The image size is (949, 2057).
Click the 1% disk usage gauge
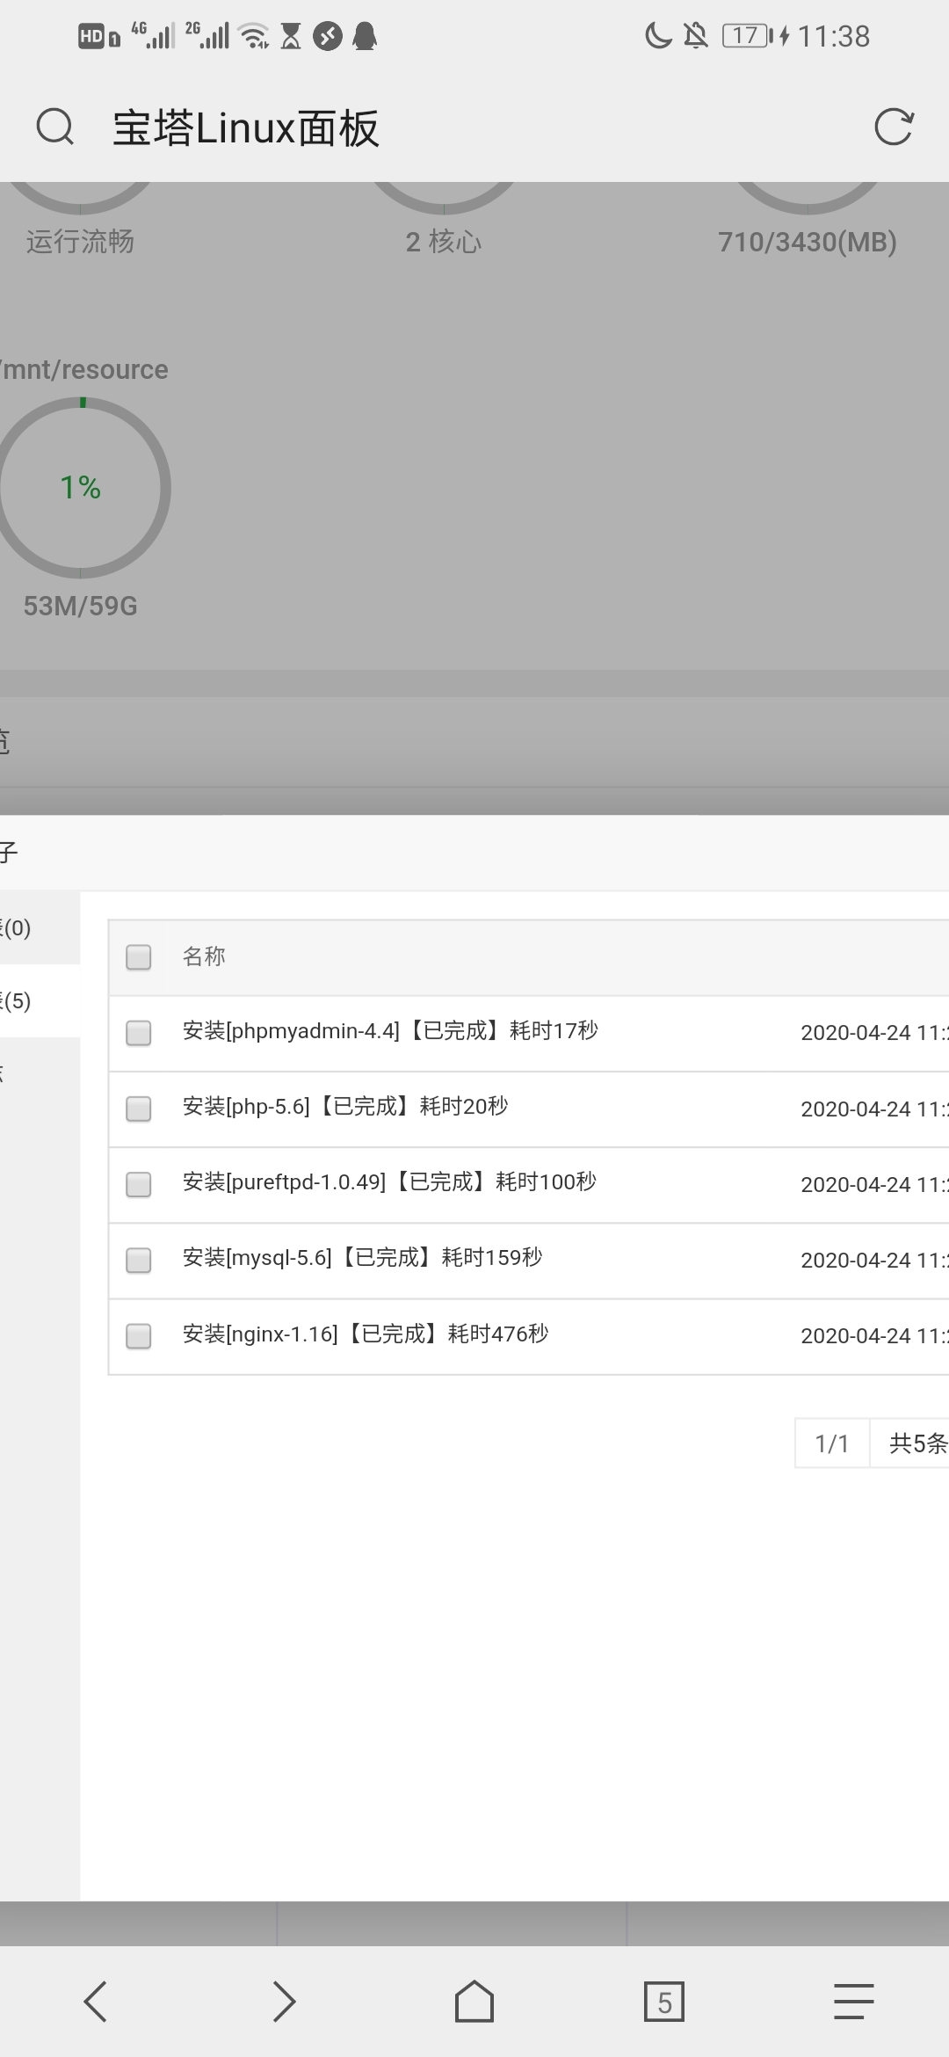[x=80, y=488]
